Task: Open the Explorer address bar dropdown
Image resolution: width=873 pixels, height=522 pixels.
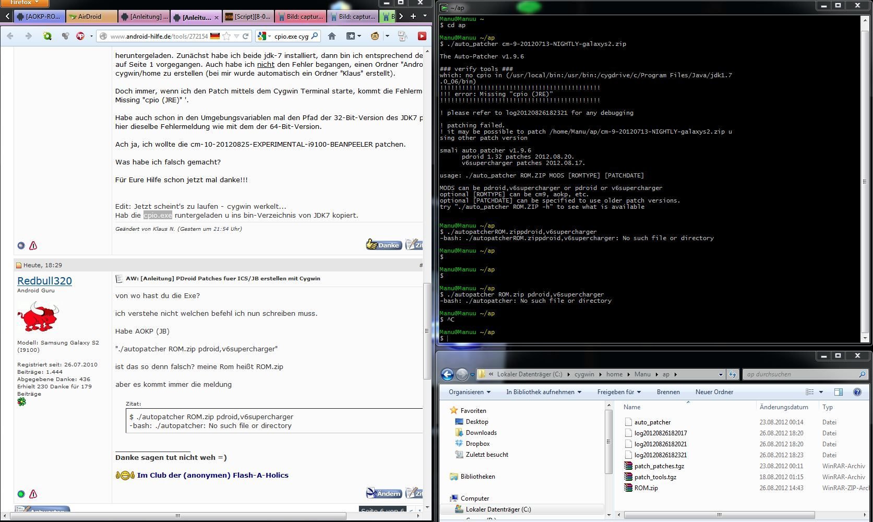Action: pyautogui.click(x=721, y=374)
